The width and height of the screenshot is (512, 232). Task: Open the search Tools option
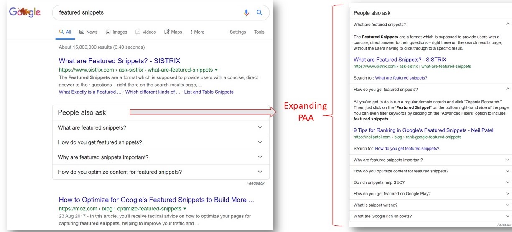[259, 32]
